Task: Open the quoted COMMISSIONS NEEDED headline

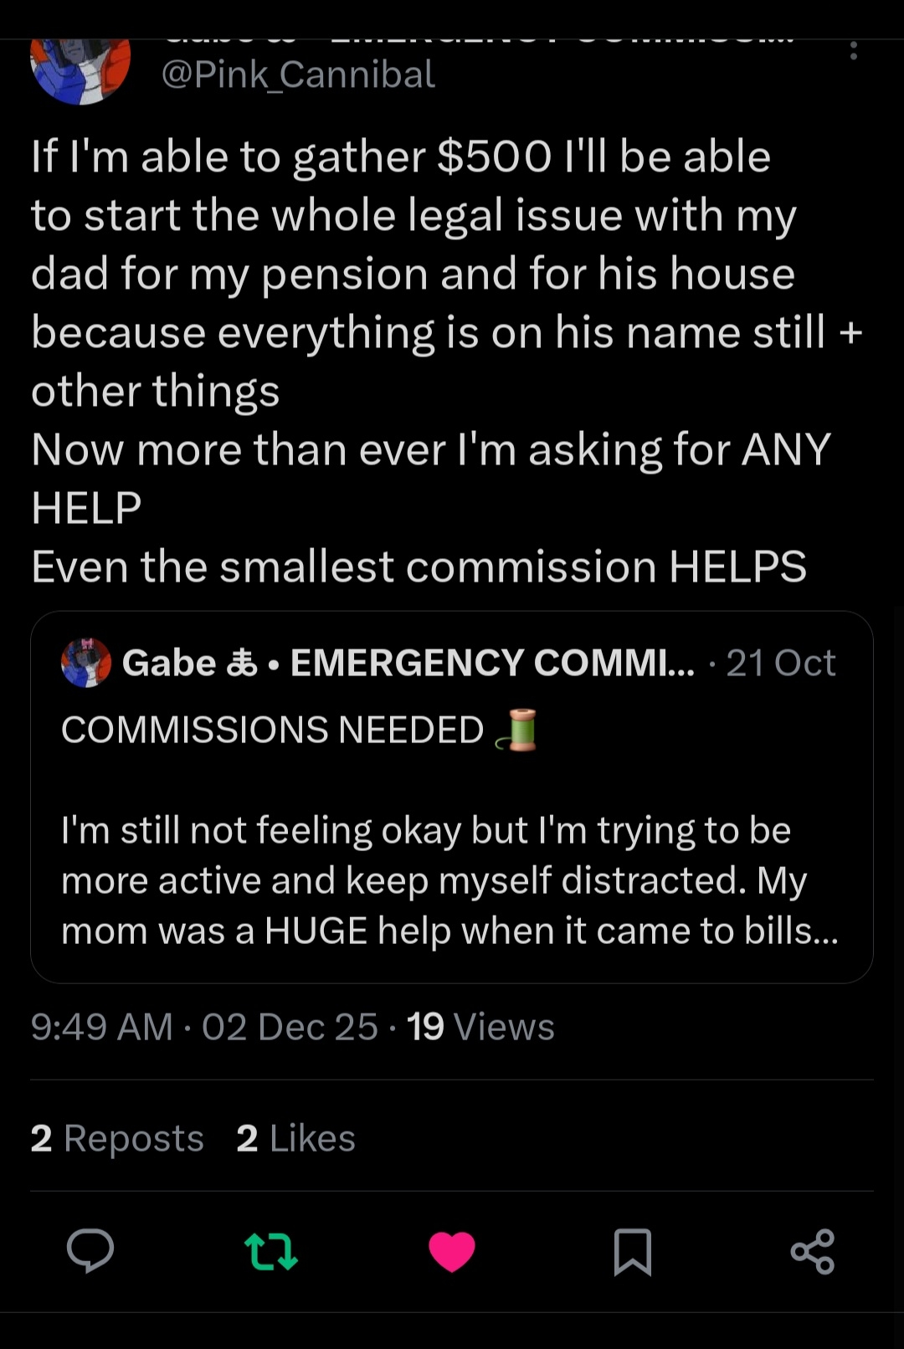Action: 273,730
